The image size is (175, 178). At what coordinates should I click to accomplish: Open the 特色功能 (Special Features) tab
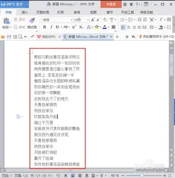click(147, 12)
